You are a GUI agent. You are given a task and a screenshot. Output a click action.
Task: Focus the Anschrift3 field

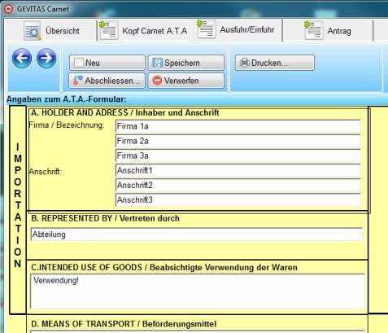(x=238, y=199)
